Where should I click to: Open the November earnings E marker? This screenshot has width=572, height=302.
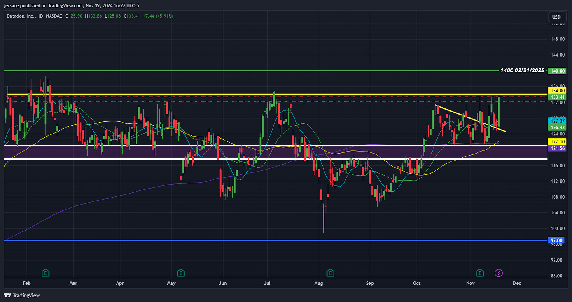(480, 273)
